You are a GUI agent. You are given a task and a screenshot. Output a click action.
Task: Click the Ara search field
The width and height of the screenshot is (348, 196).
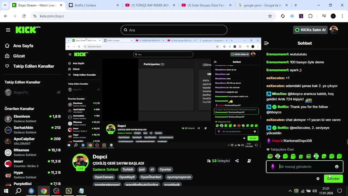point(174,30)
